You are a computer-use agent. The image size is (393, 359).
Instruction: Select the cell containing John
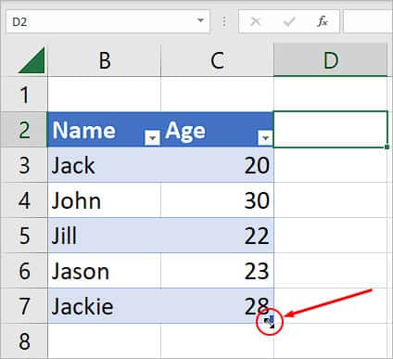pos(105,200)
